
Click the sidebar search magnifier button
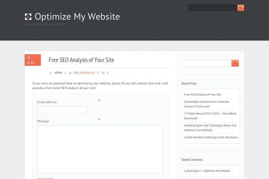(x=235, y=63)
